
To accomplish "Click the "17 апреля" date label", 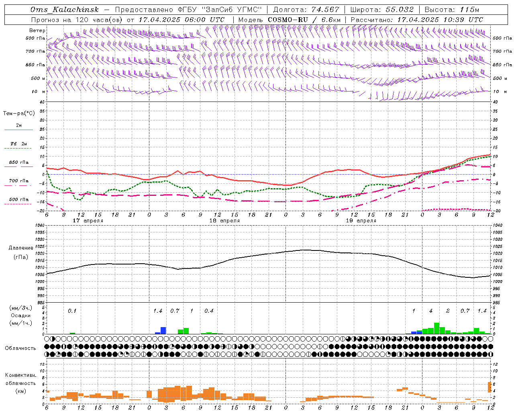I will tap(88, 221).
